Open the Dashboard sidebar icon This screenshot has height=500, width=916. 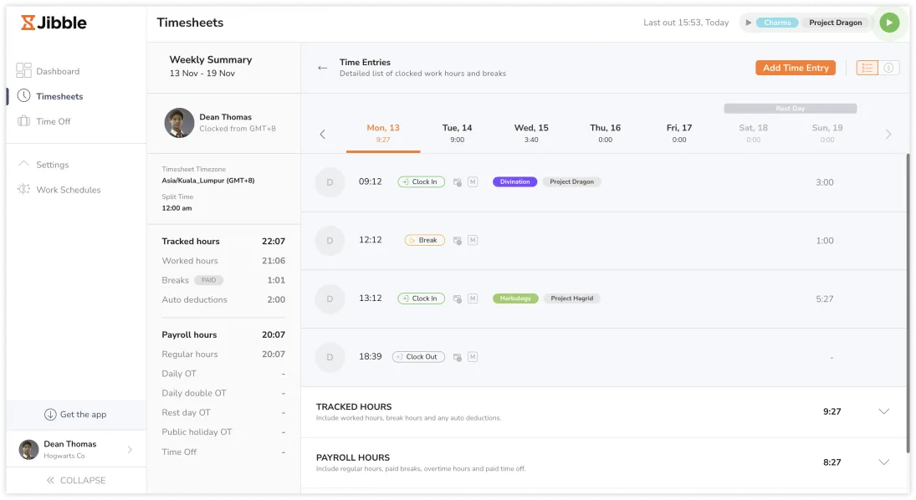(x=23, y=71)
